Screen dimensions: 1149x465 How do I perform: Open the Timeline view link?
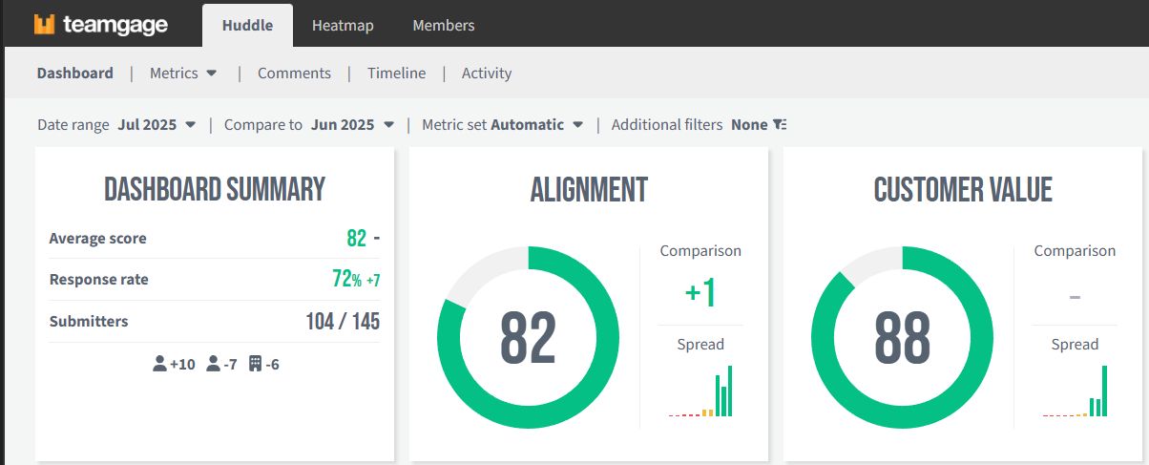pyautogui.click(x=396, y=74)
